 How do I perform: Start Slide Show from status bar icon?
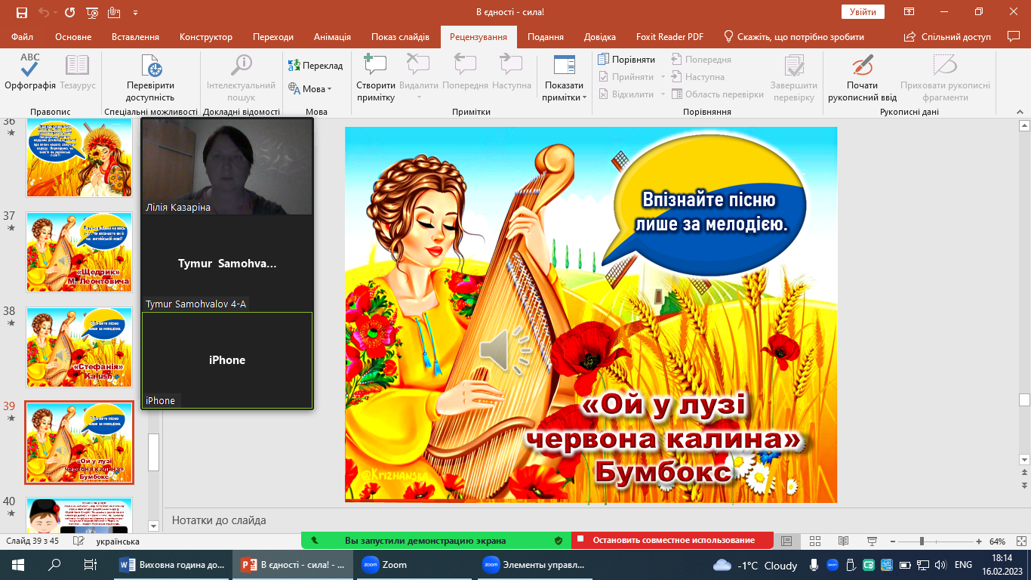[x=873, y=541]
